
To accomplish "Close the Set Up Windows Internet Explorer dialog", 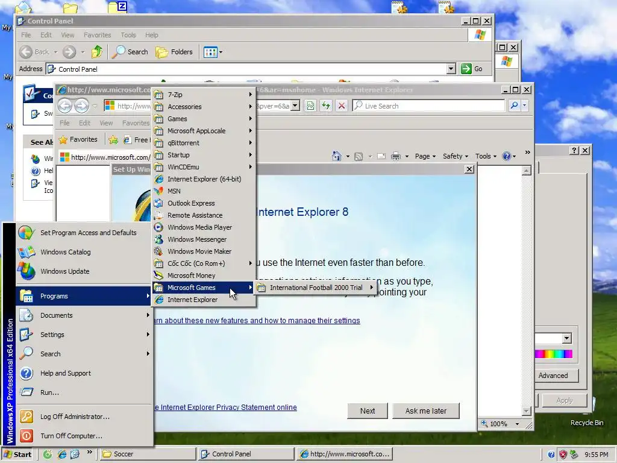I will 469,169.
